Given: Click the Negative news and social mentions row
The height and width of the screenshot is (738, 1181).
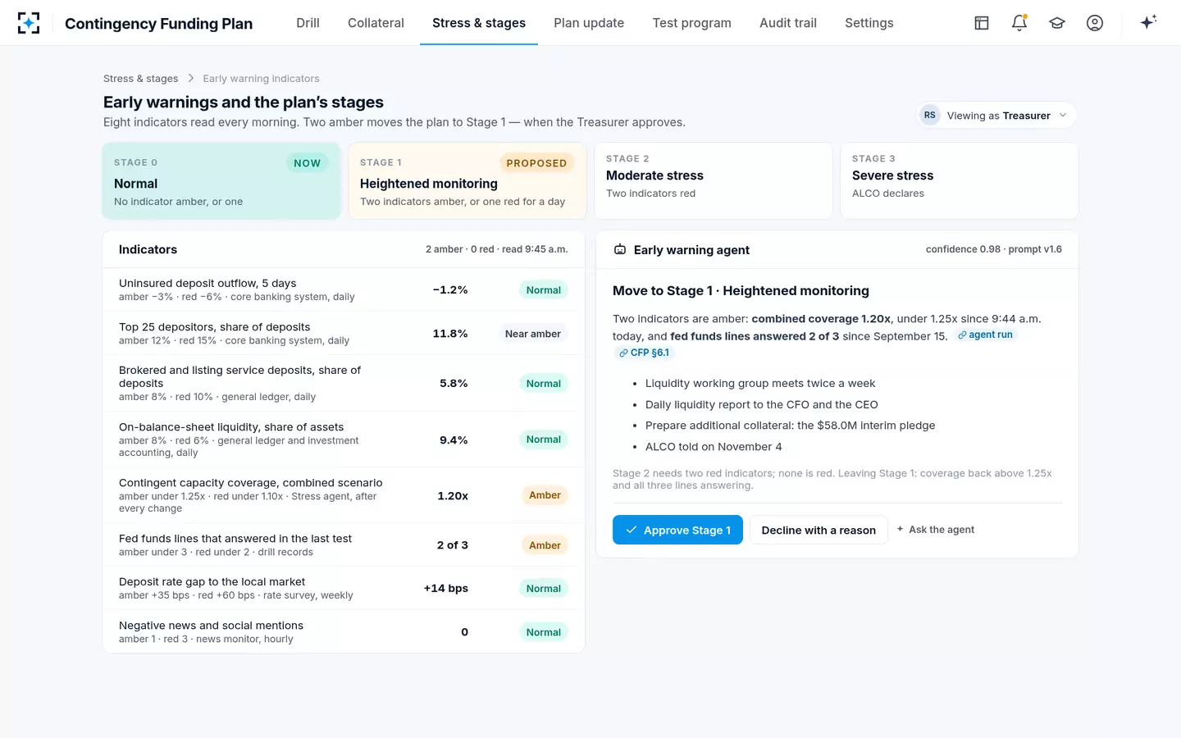Looking at the screenshot, I should (x=344, y=631).
